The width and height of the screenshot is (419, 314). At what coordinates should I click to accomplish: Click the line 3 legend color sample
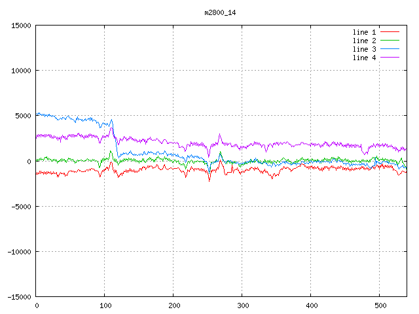pos(390,49)
